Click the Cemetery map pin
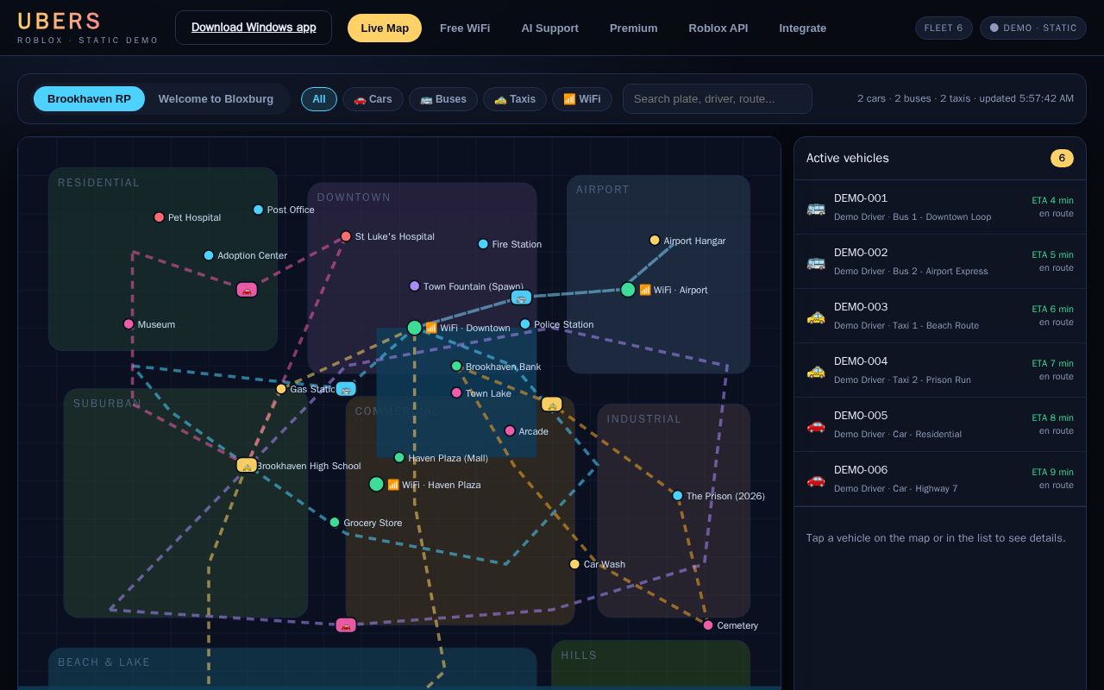1104x690 pixels. (708, 625)
